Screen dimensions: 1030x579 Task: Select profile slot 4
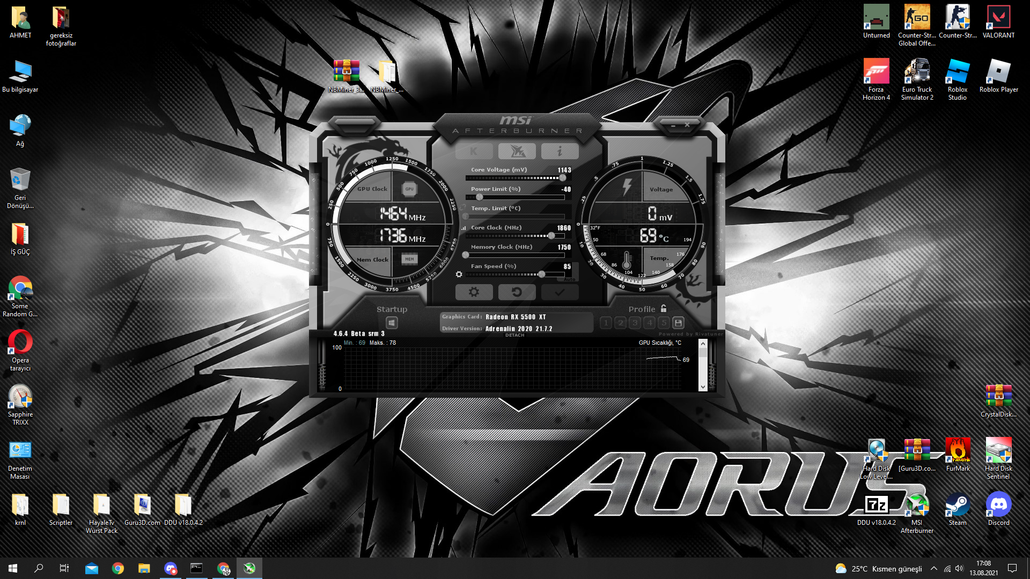(650, 323)
